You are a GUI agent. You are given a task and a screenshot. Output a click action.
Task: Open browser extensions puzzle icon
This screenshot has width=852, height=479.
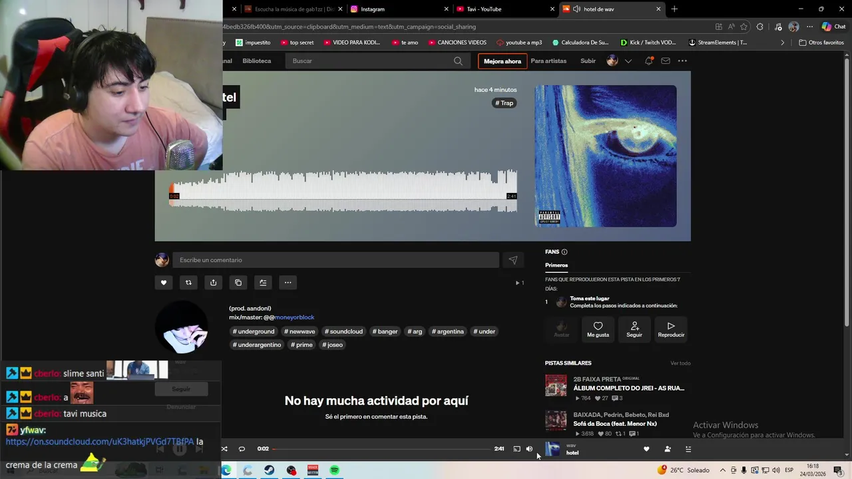760,27
